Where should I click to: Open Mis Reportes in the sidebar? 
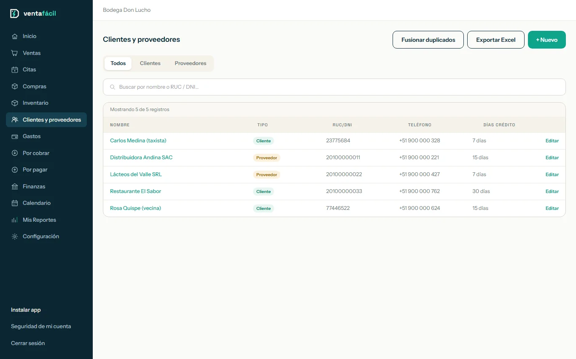[46, 220]
